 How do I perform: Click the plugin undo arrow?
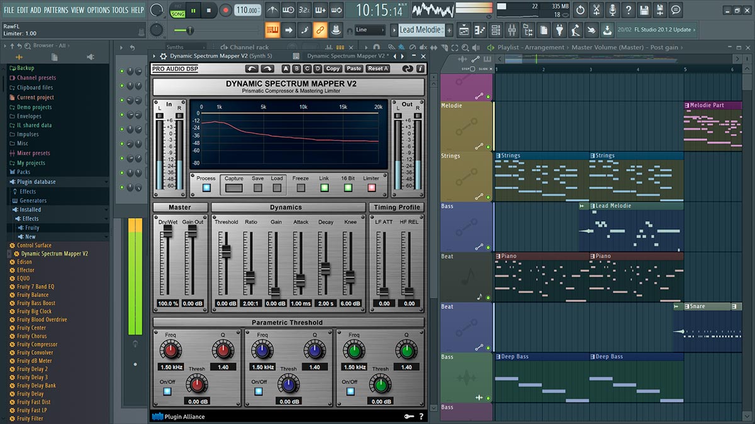(252, 68)
